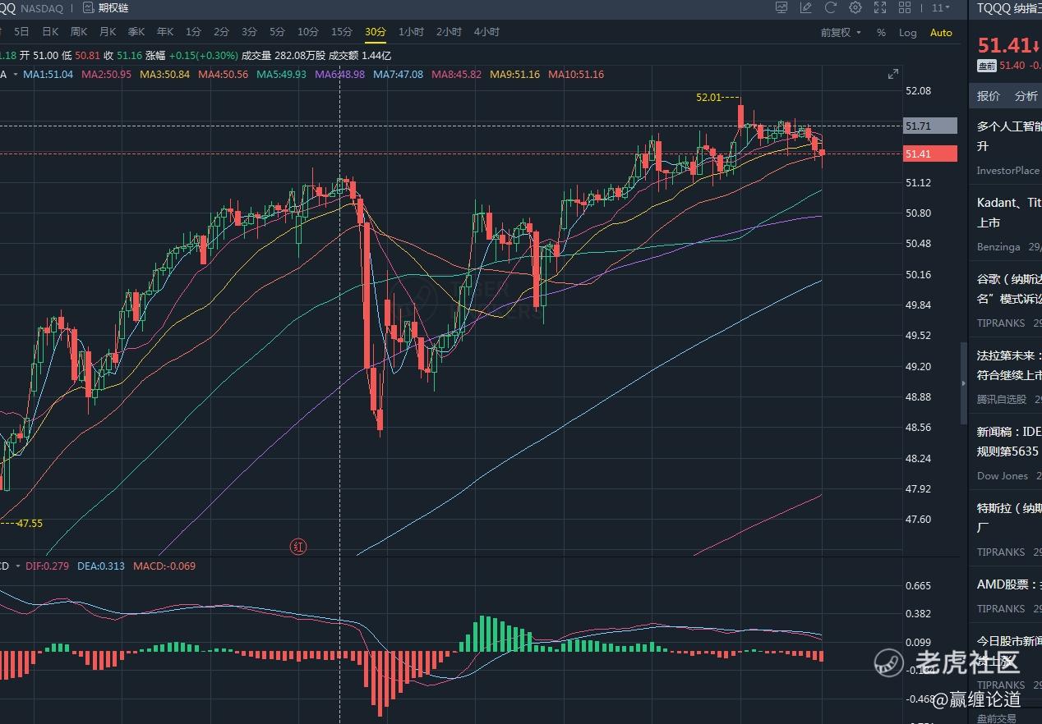Click the DIF:0.279 MACD value
Image resolution: width=1042 pixels, height=724 pixels.
coord(49,566)
